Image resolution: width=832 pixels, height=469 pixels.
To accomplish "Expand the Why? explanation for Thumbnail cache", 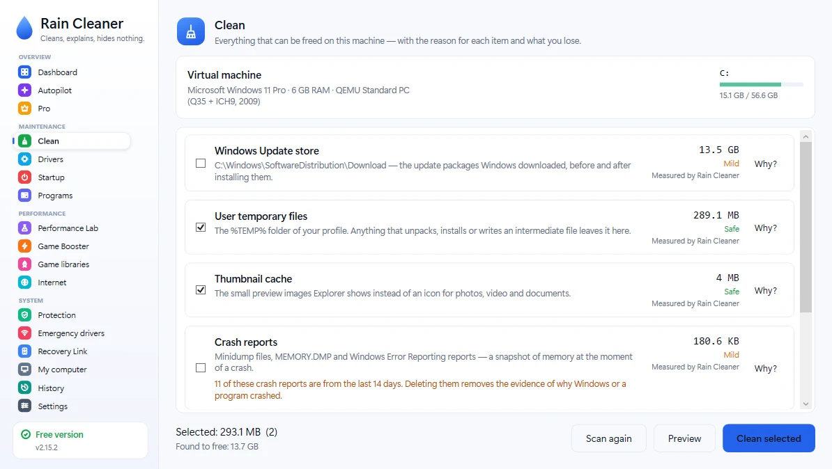I will [x=765, y=290].
